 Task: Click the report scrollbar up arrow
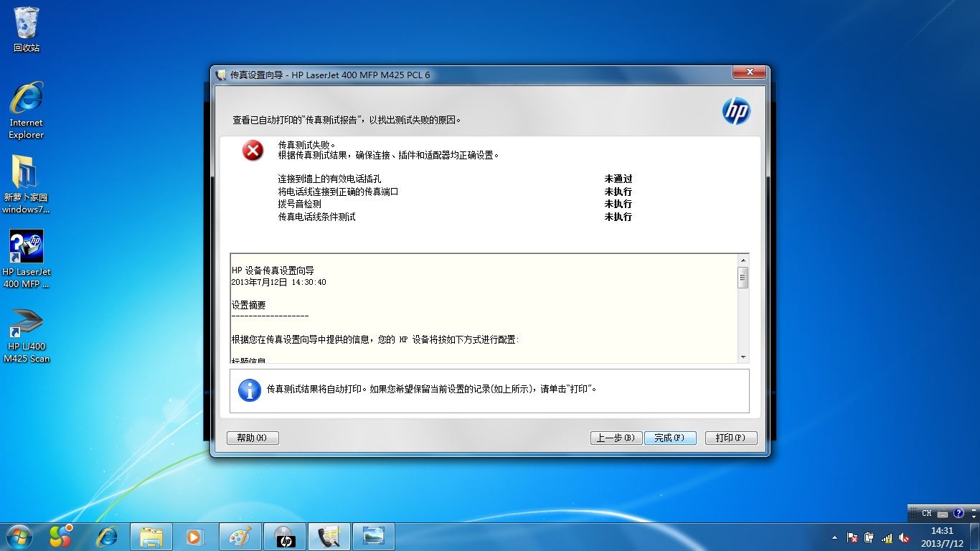tap(743, 260)
